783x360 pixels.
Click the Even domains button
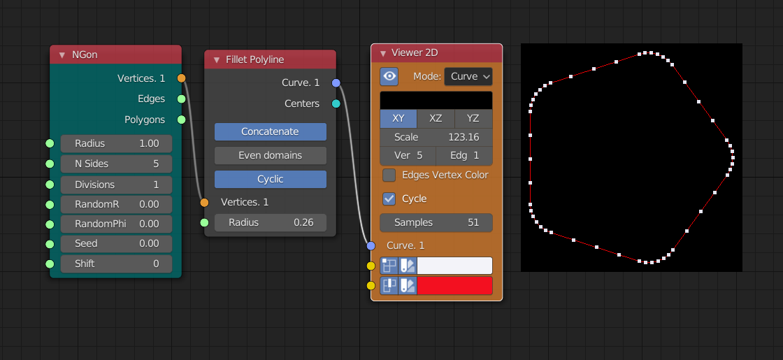click(271, 155)
